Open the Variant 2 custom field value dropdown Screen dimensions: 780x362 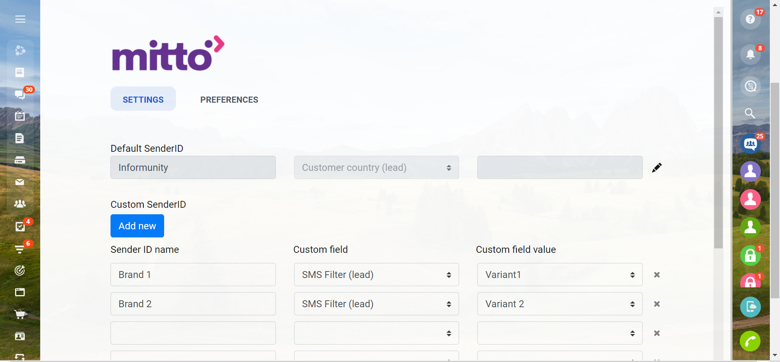click(x=559, y=304)
